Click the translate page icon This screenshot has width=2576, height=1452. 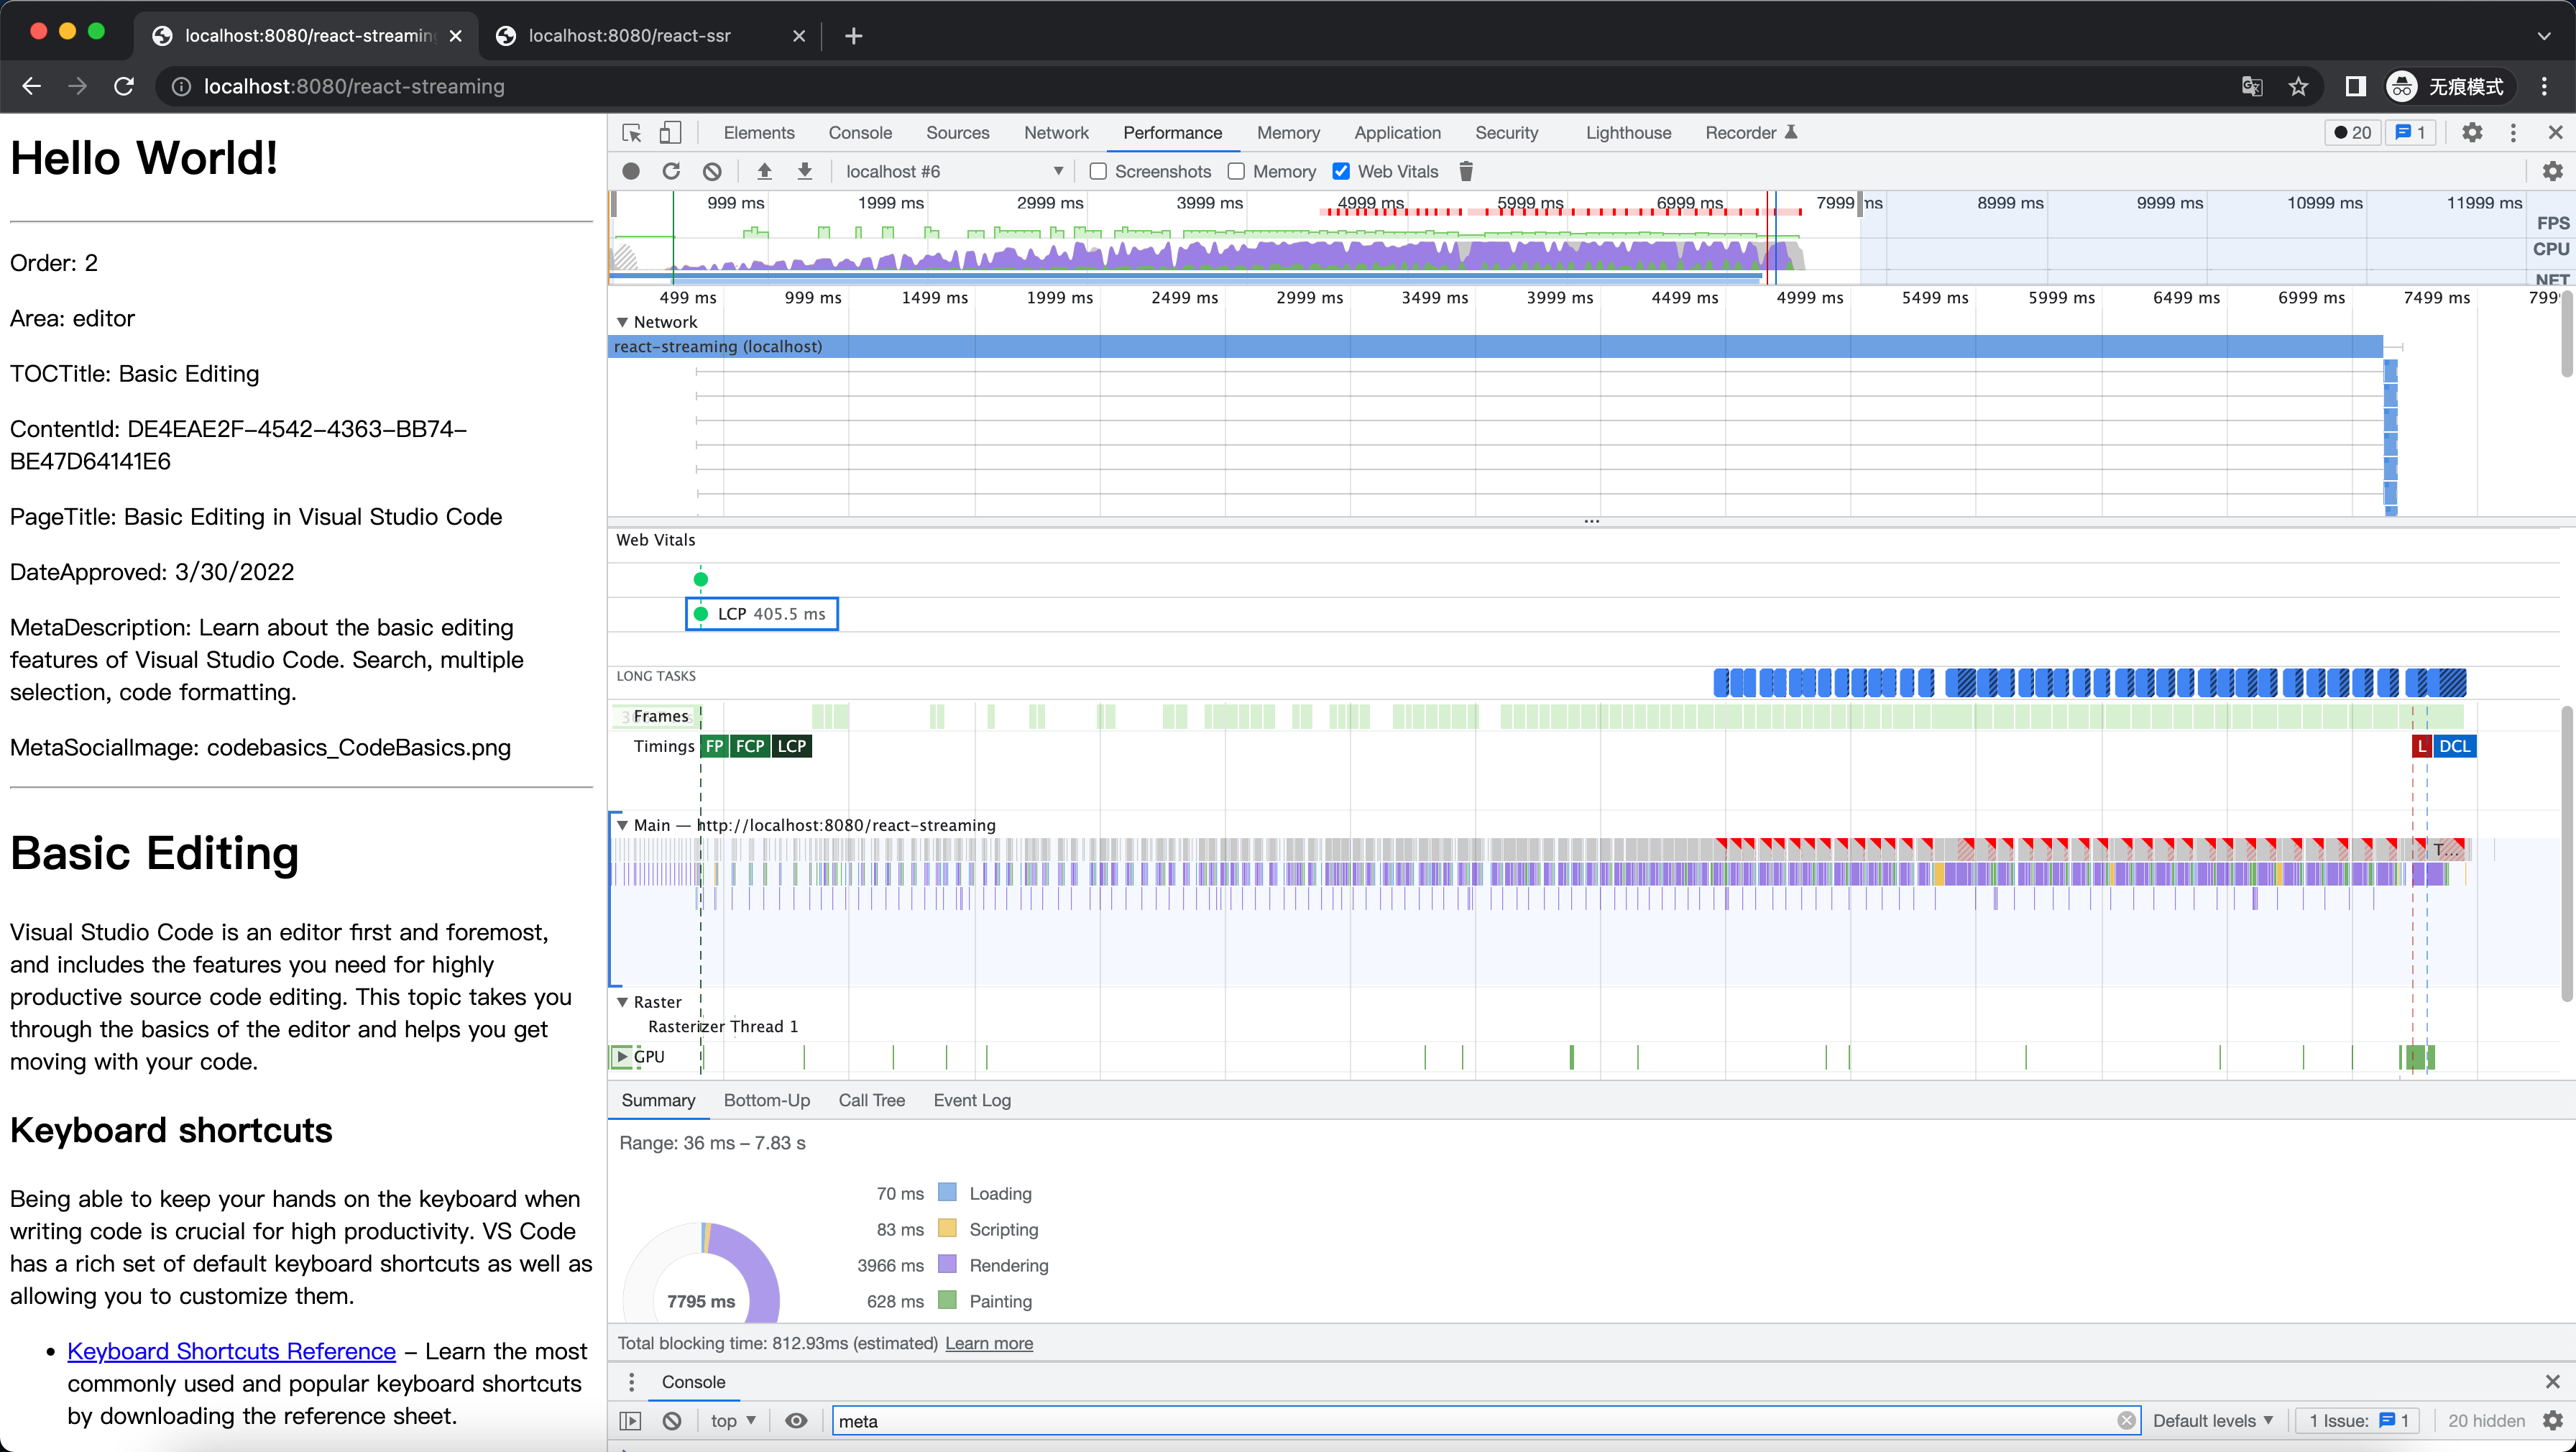pos(2251,86)
